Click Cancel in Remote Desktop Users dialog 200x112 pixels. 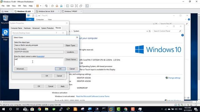click(59, 76)
